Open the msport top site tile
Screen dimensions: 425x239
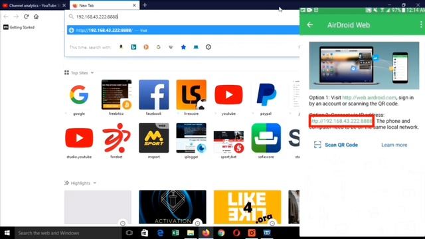(153, 141)
